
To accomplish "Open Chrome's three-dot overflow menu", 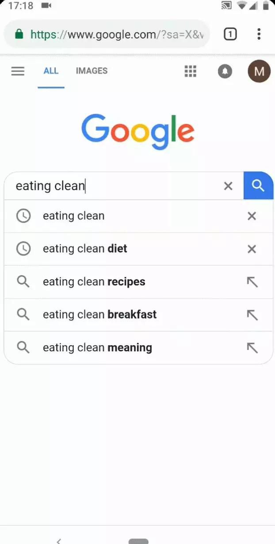I will tap(259, 34).
